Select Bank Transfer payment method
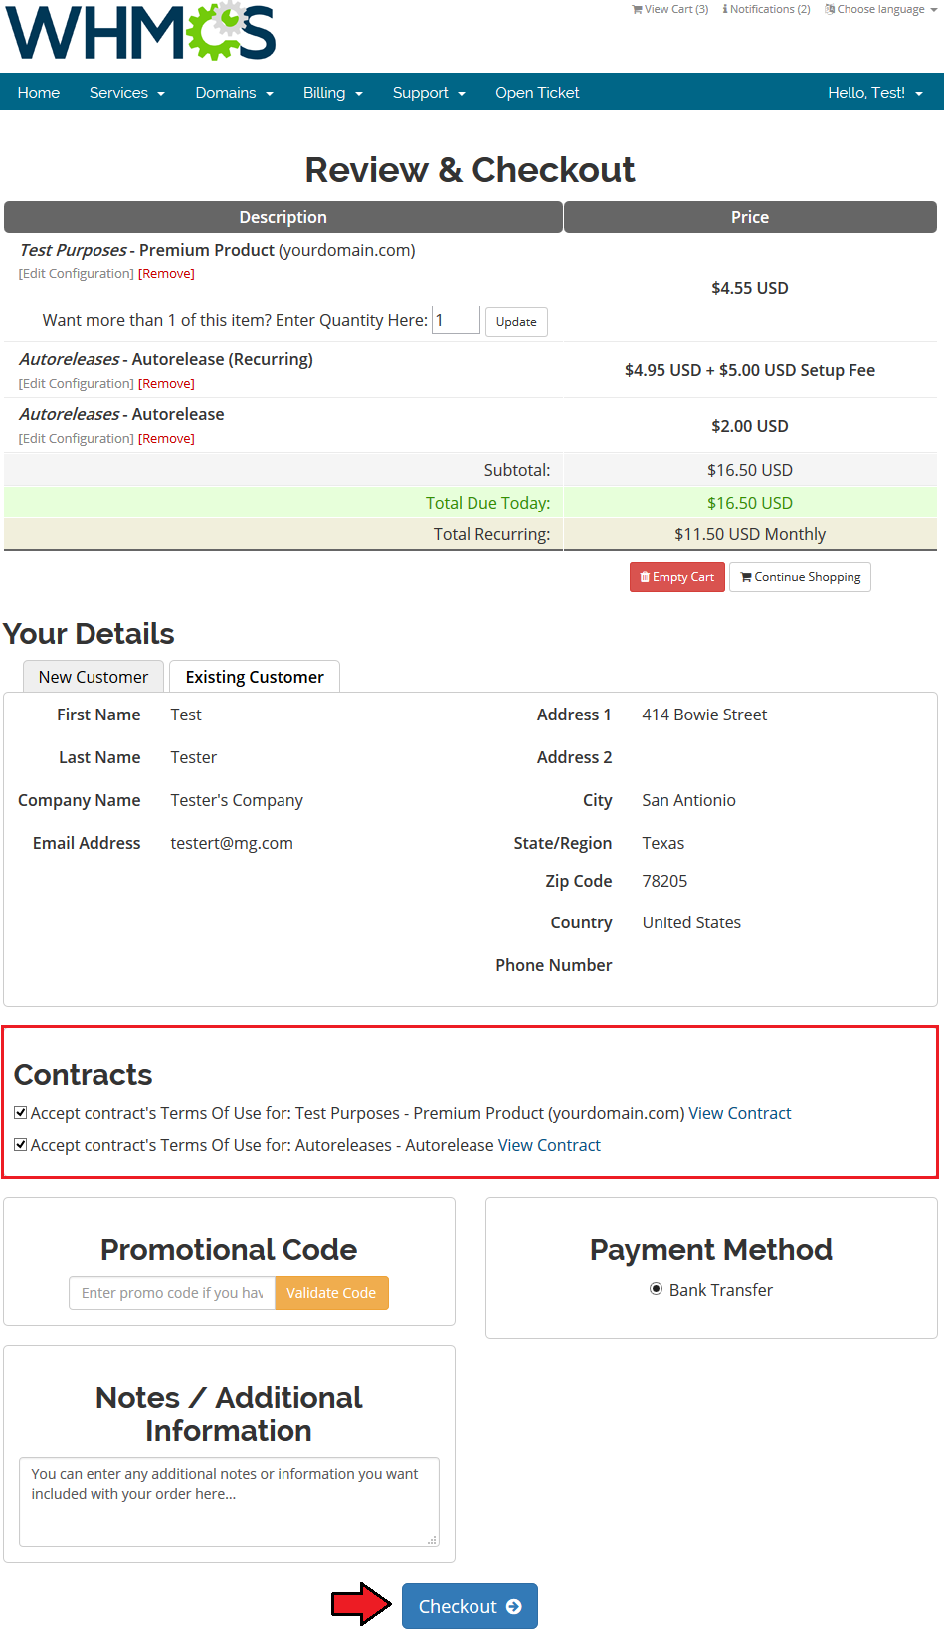Viewport: 944px width, 1634px height. click(x=657, y=1289)
